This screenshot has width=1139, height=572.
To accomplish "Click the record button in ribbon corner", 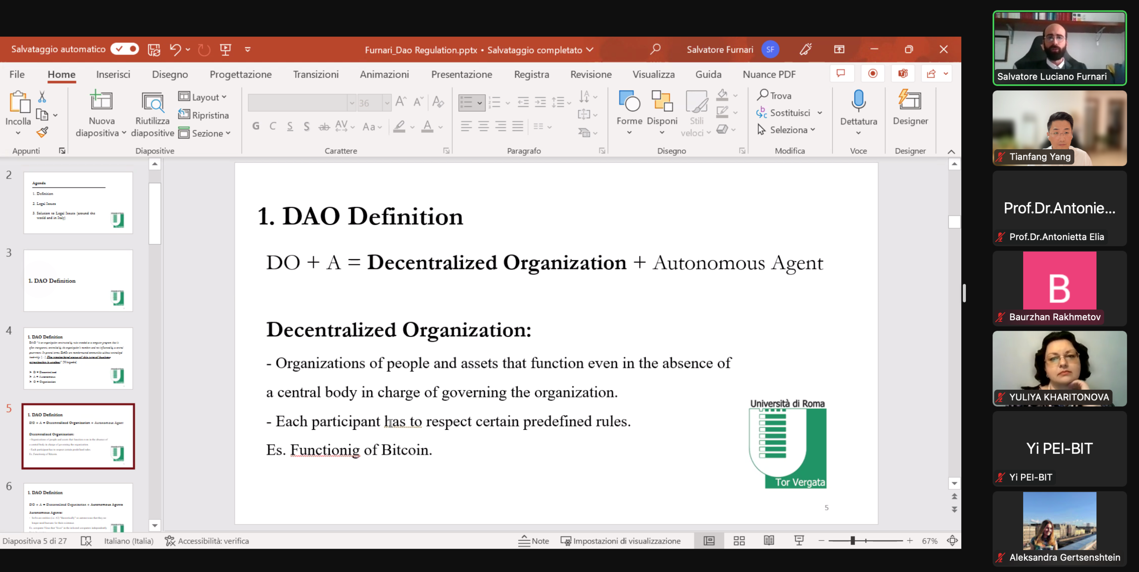I will pos(872,74).
